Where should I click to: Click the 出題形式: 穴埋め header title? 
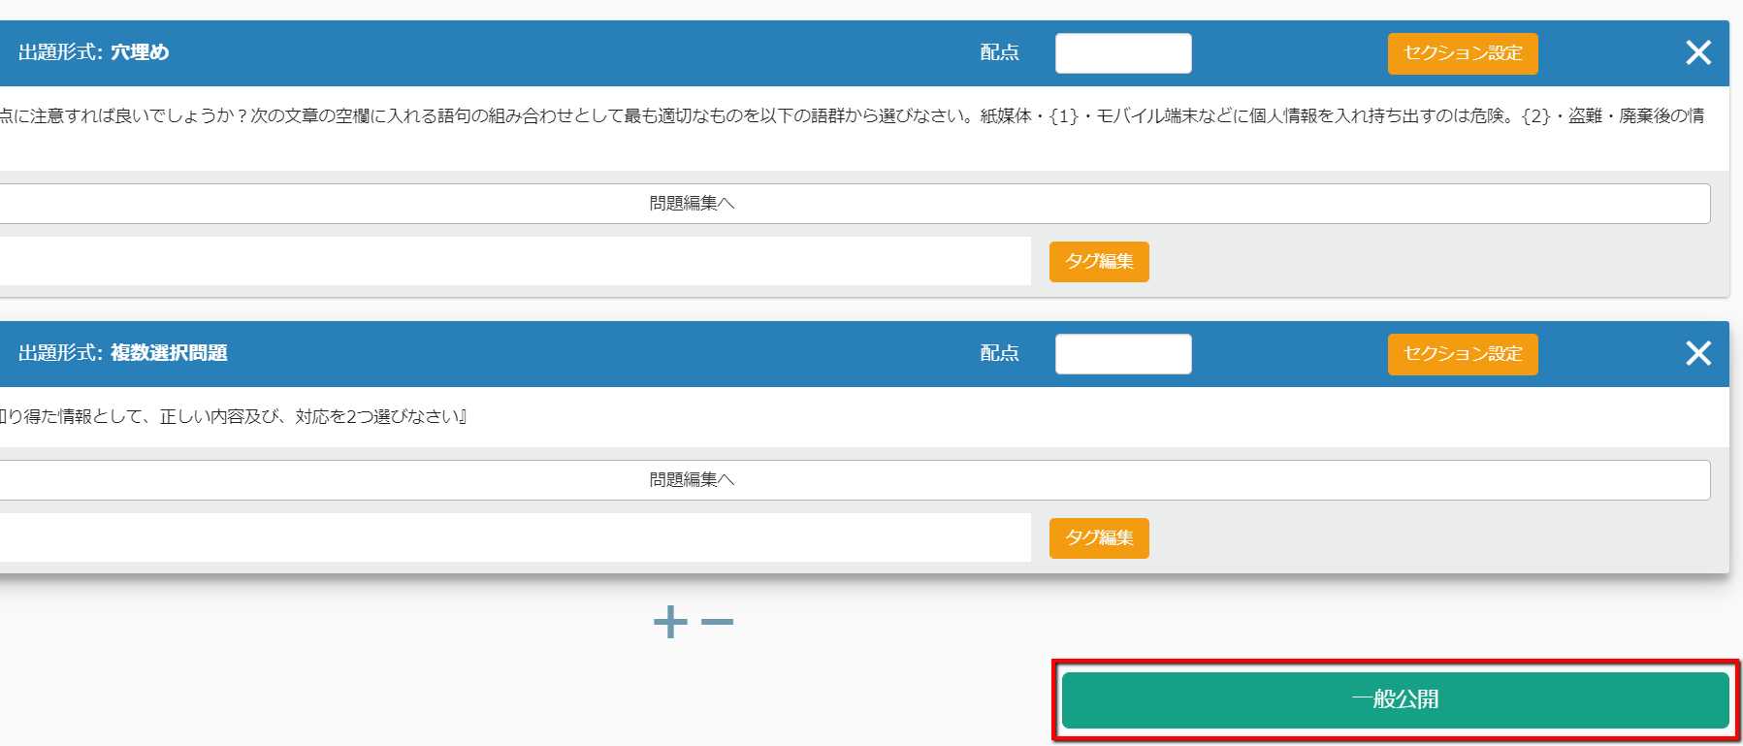click(94, 52)
